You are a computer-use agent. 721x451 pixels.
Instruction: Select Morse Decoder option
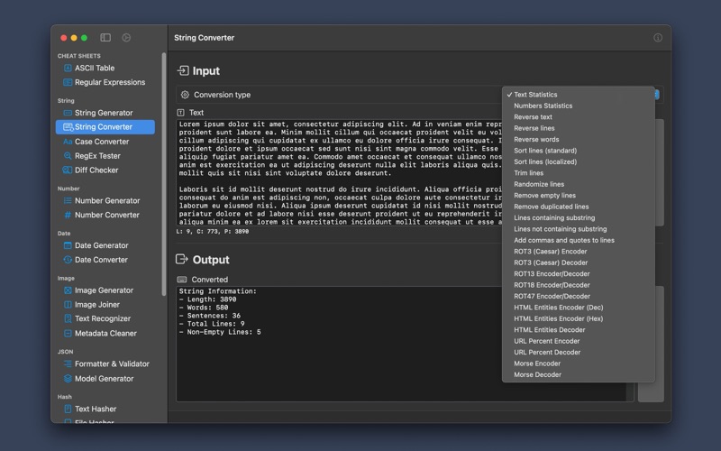coord(579,374)
